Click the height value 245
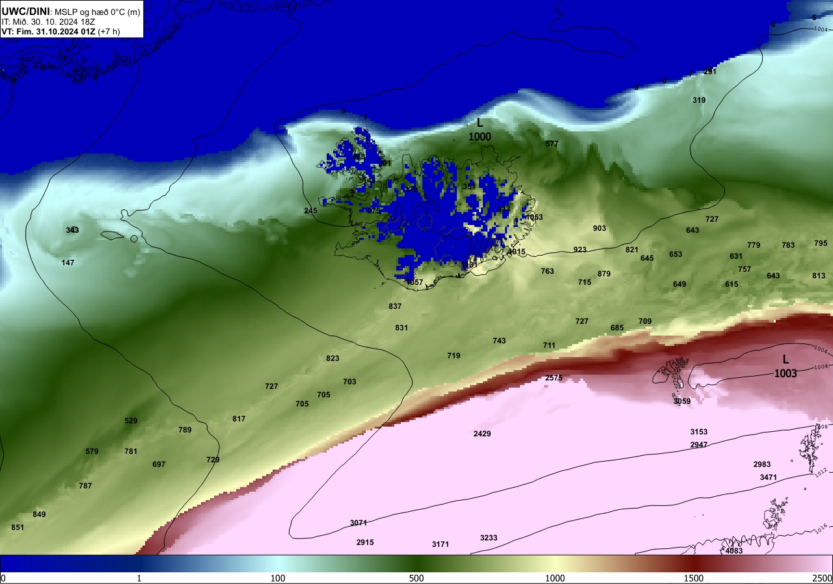833x584 pixels. coord(310,211)
